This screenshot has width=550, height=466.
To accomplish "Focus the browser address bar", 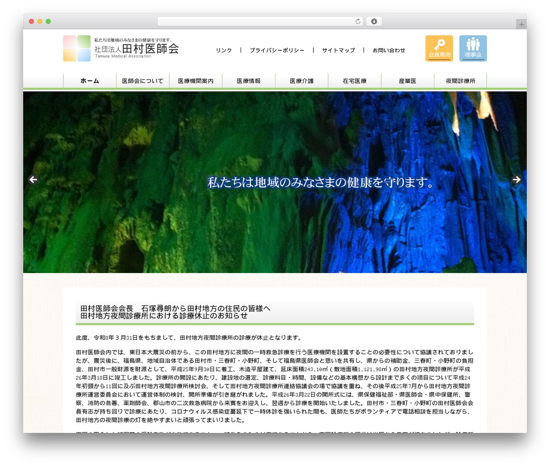I will tap(260, 21).
